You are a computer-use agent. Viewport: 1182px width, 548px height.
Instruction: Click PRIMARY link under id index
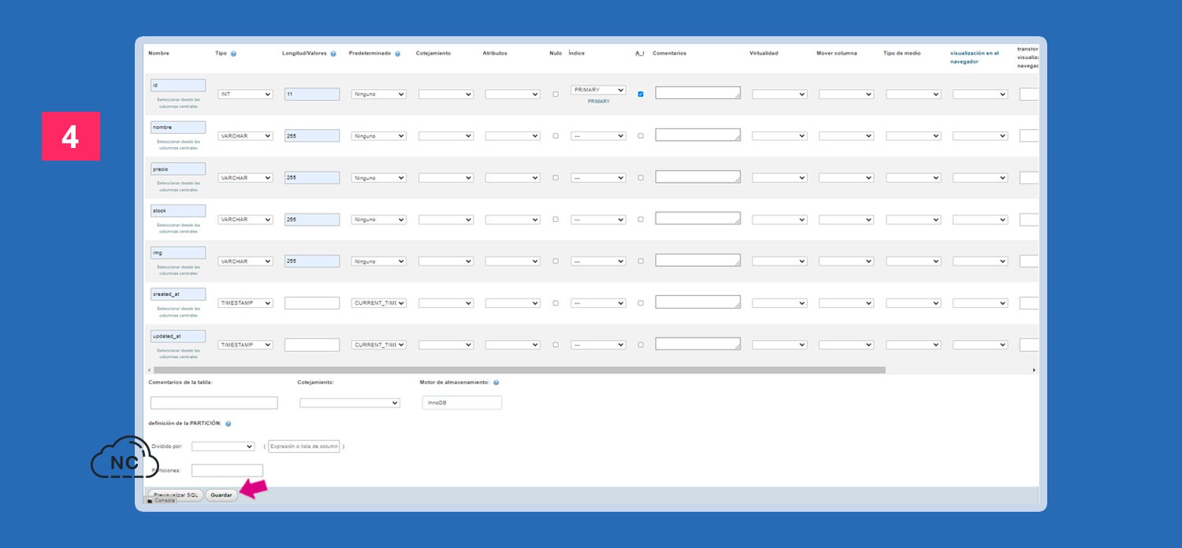(x=599, y=102)
